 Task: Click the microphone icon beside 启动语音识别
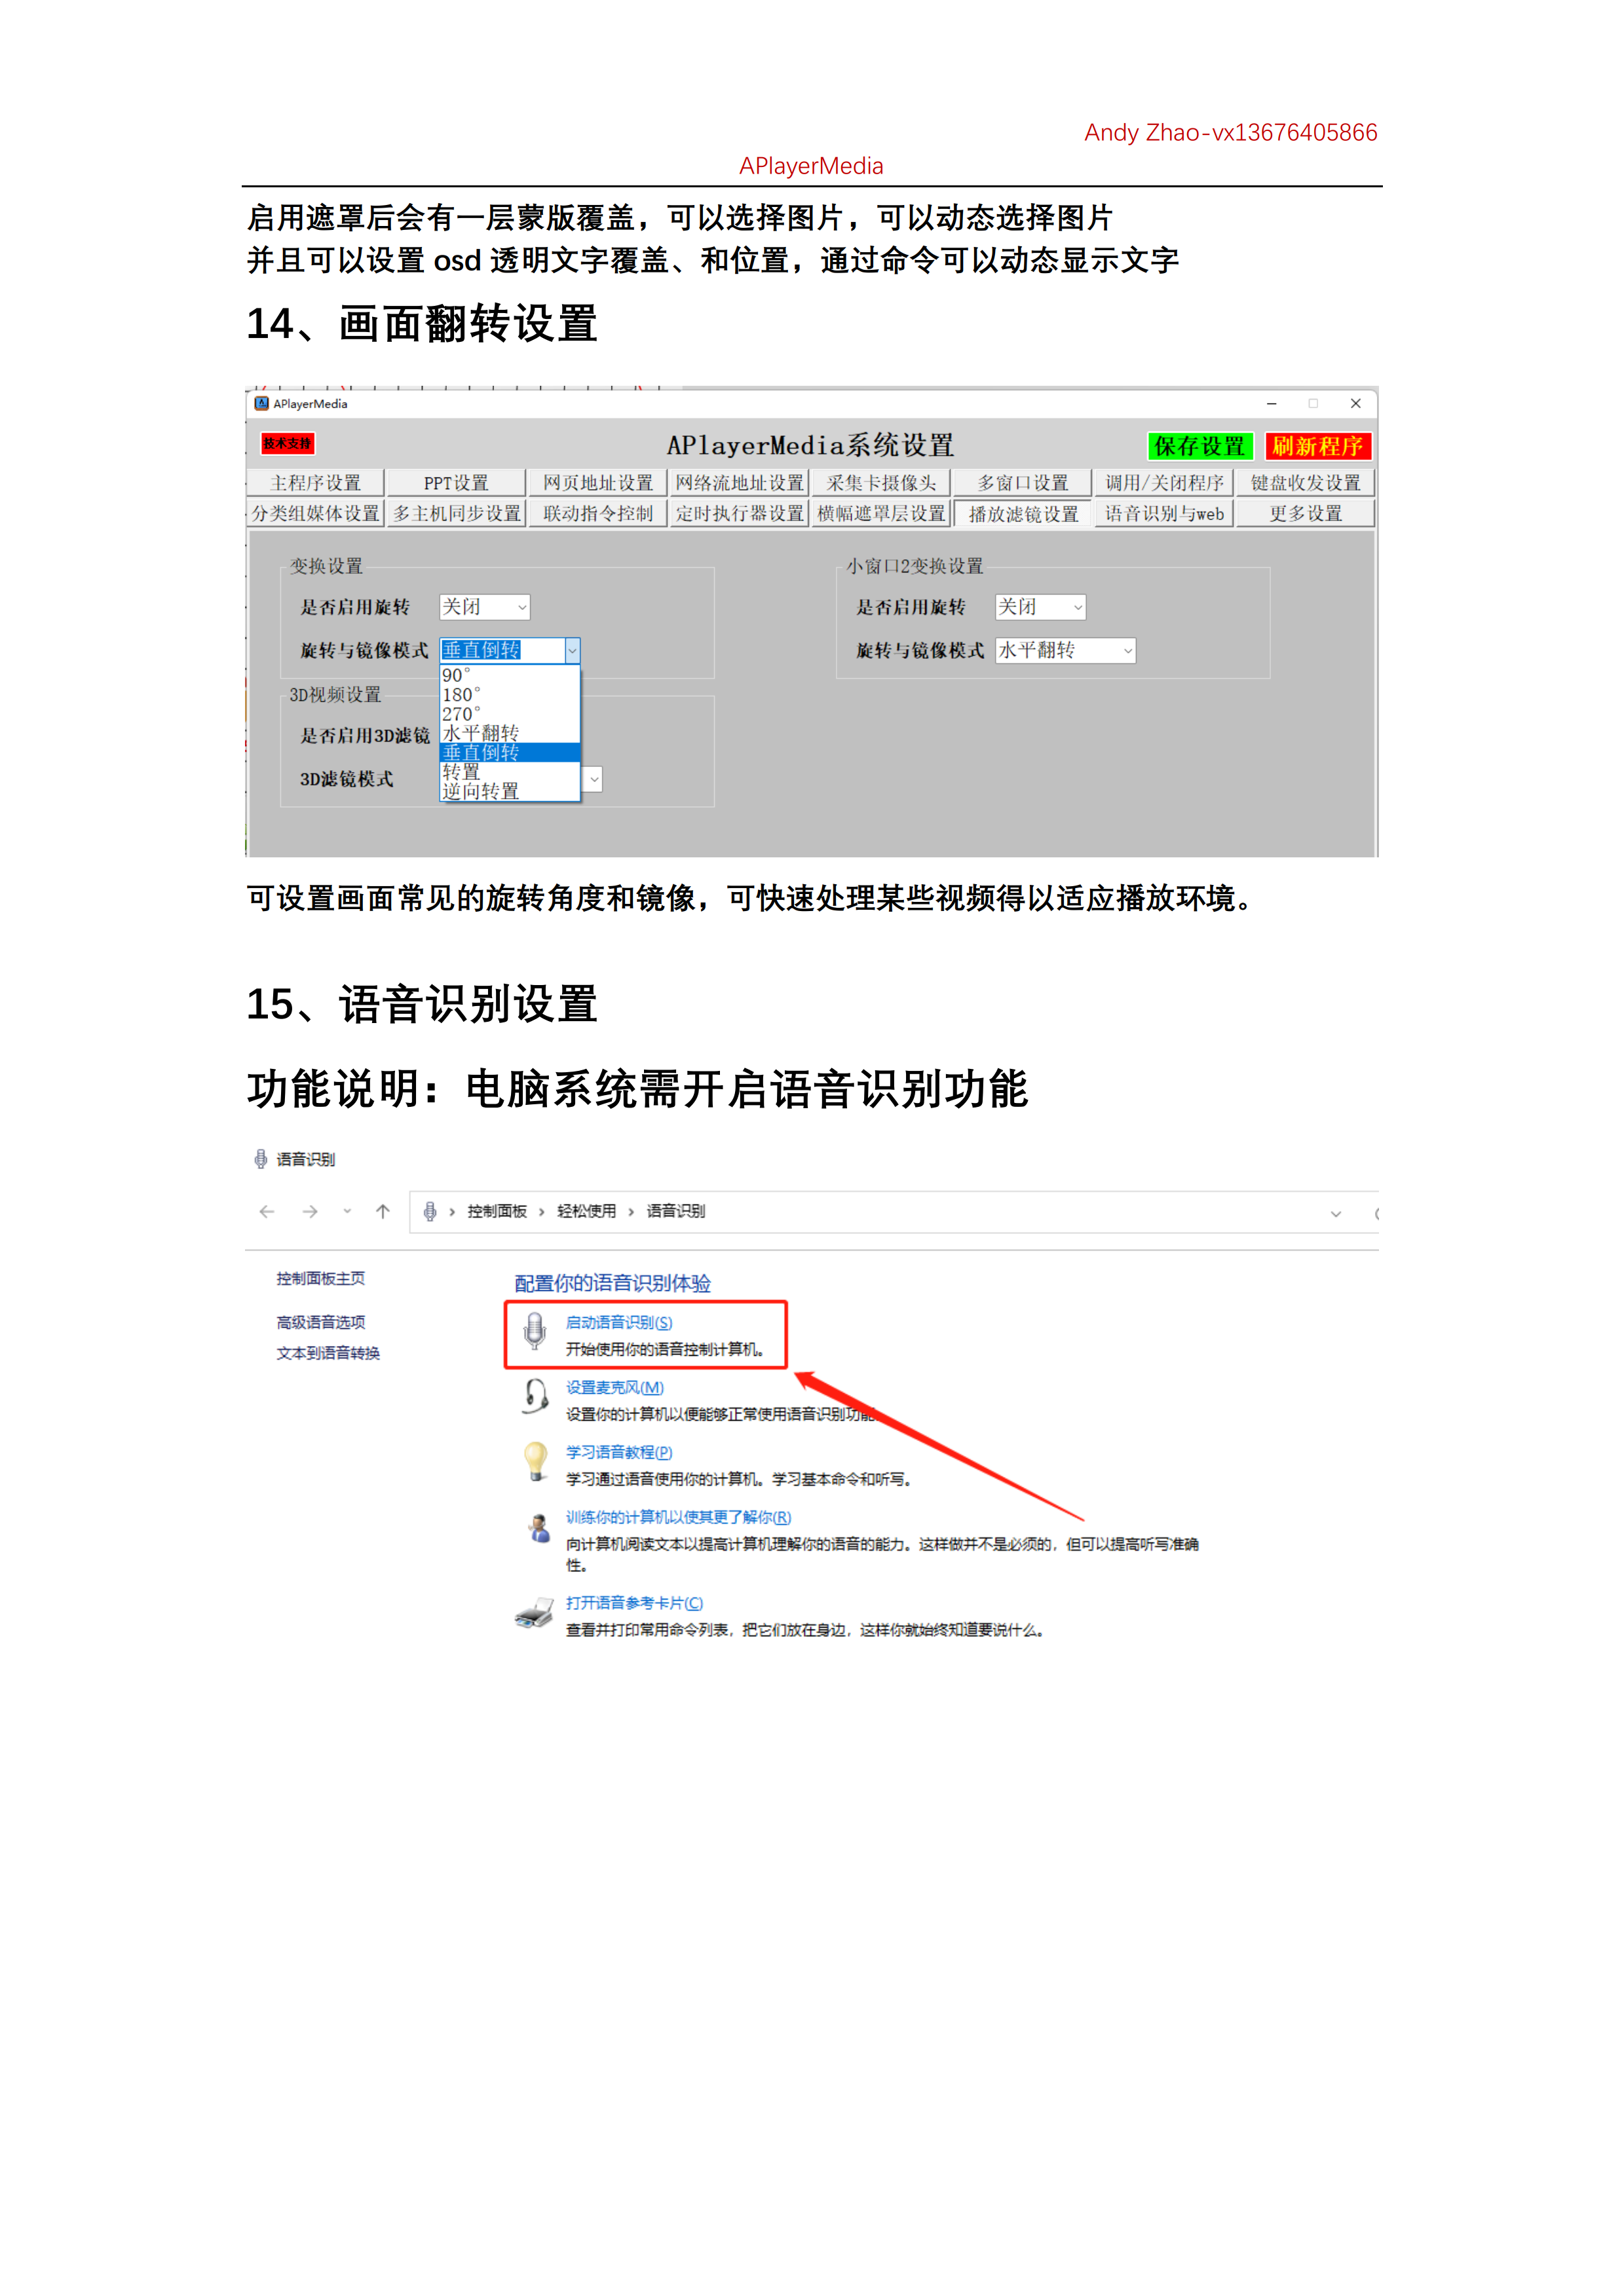click(x=536, y=1330)
